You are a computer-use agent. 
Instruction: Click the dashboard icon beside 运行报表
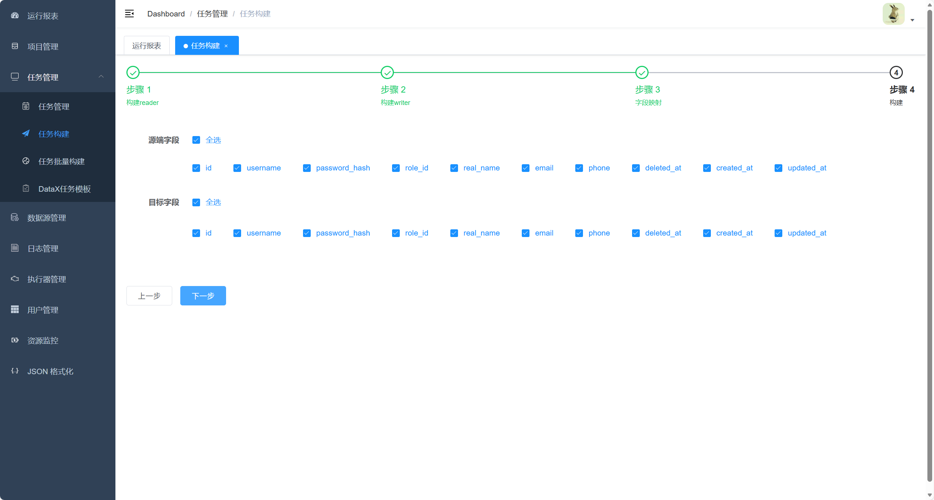[x=15, y=15]
